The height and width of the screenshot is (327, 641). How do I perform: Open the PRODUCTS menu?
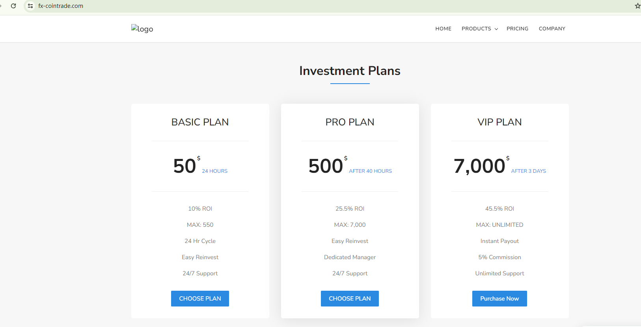tap(476, 29)
